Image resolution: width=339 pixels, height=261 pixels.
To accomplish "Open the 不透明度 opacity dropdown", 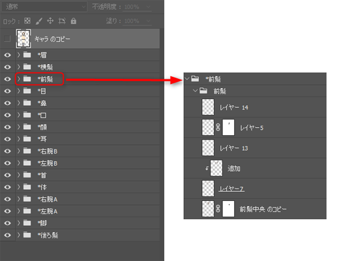I will (x=148, y=7).
